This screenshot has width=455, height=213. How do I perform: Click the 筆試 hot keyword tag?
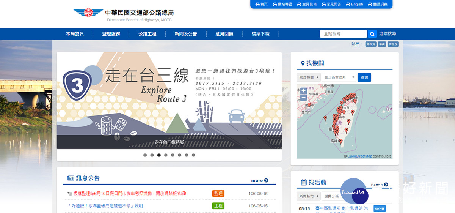tap(382, 44)
